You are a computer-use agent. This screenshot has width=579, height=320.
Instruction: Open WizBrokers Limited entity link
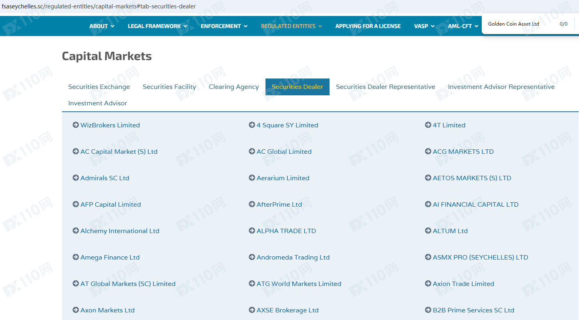(110, 125)
